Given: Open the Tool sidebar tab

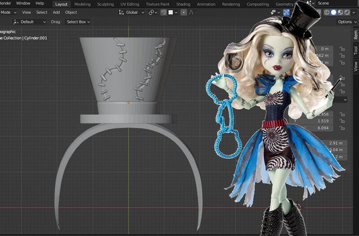Looking at the screenshot, I should click(x=356, y=50).
